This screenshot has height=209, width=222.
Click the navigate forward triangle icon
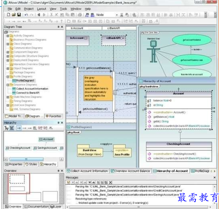(44, 15)
